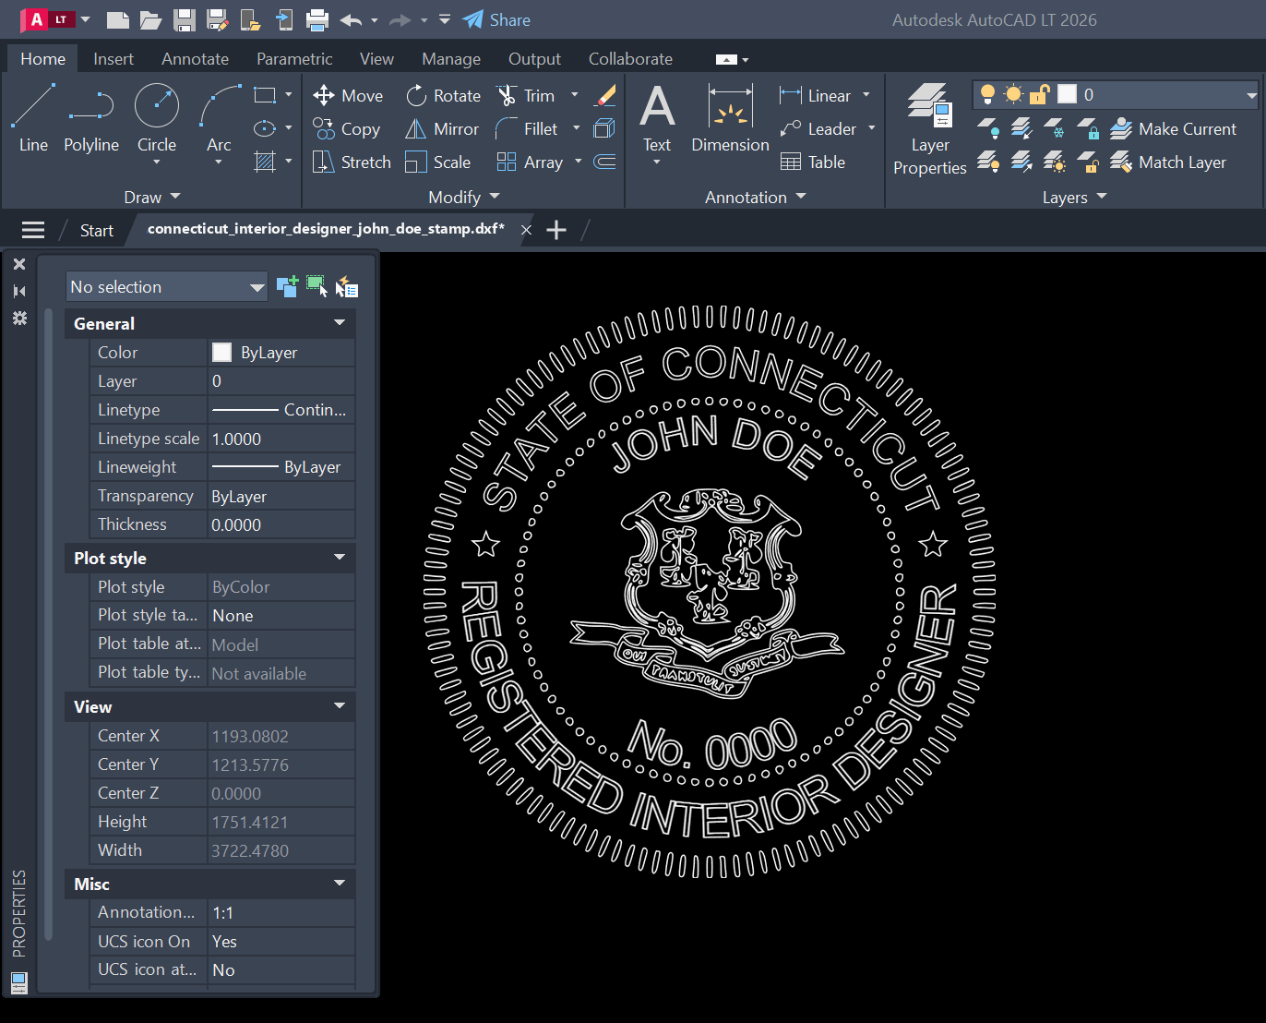Viewport: 1266px width, 1023px height.
Task: Switch to the Annotate ribbon tab
Action: click(195, 58)
